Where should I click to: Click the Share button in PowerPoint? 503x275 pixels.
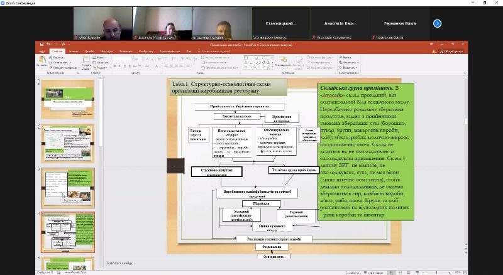(x=451, y=51)
